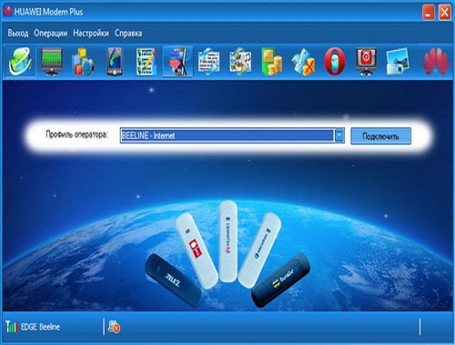Open the media pictures and music icon
This screenshot has width=455, height=345.
(240, 62)
